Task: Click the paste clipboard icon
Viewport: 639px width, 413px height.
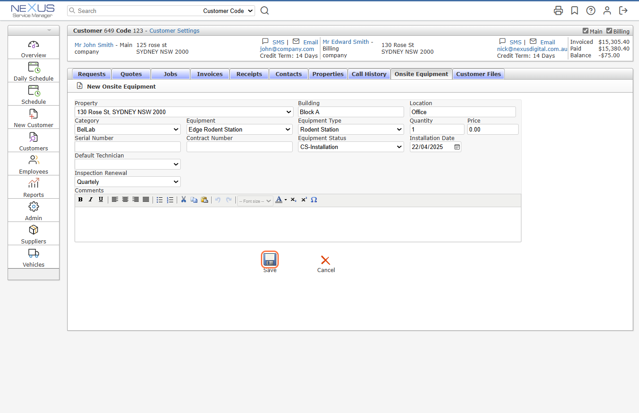Action: pyautogui.click(x=204, y=200)
